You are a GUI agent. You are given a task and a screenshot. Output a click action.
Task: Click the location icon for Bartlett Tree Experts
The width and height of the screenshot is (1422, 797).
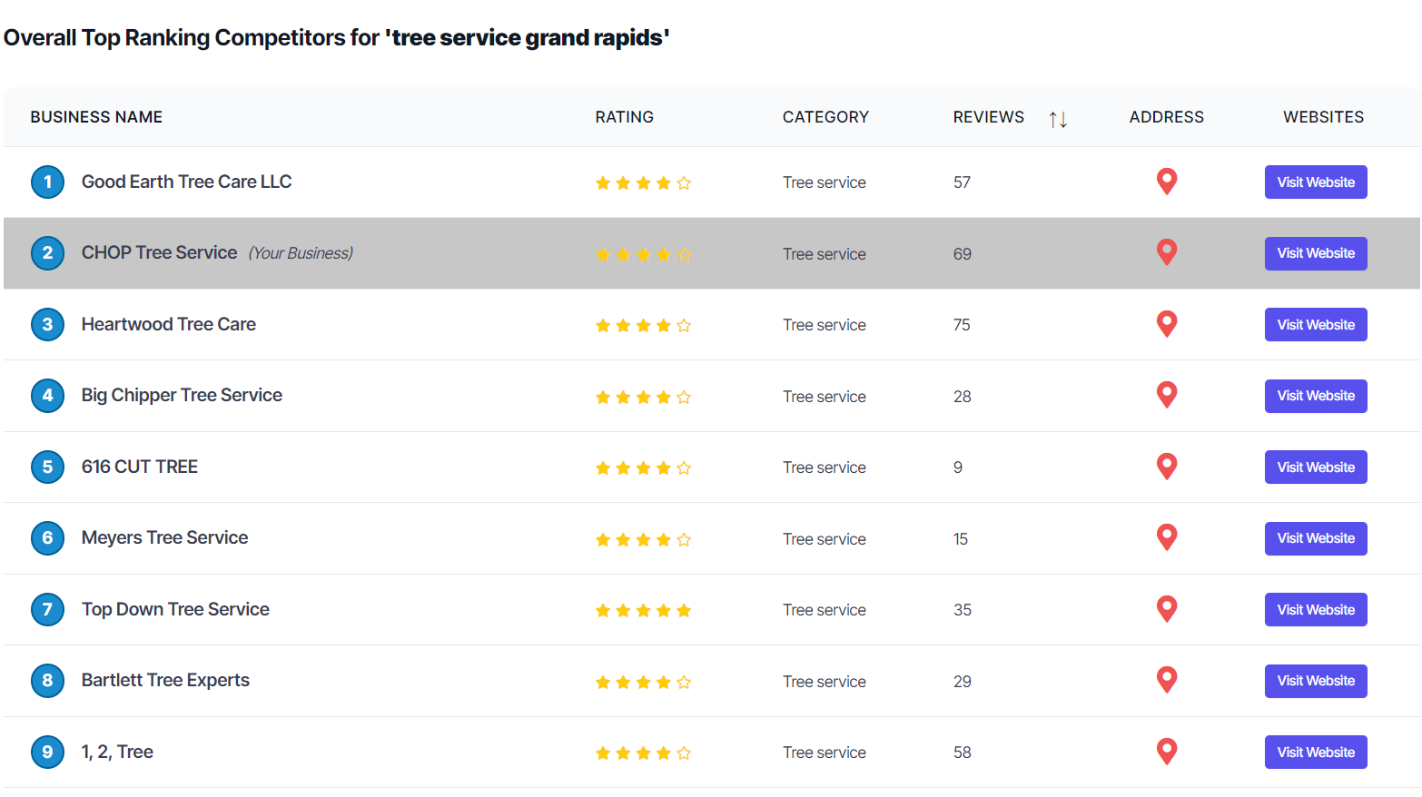point(1167,680)
